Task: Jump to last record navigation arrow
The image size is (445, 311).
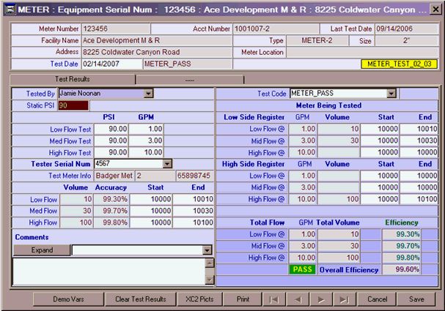Action: 344,299
